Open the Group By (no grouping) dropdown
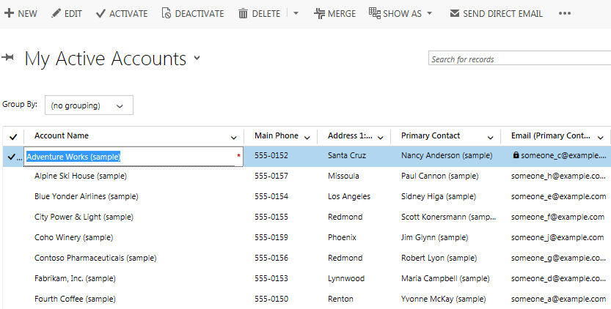Viewport: 611px width, 309px height. tap(89, 105)
